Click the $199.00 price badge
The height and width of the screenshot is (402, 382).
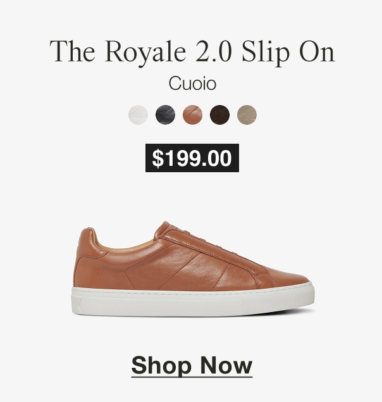click(x=192, y=158)
